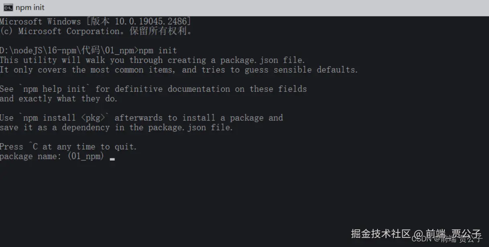Click the "Press ^C at any time to quit." line
The image size is (489, 247).
pos(68,147)
